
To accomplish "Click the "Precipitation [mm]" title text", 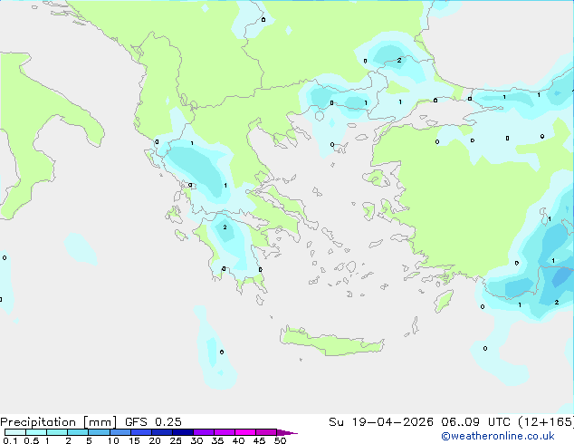I will pos(58,422).
